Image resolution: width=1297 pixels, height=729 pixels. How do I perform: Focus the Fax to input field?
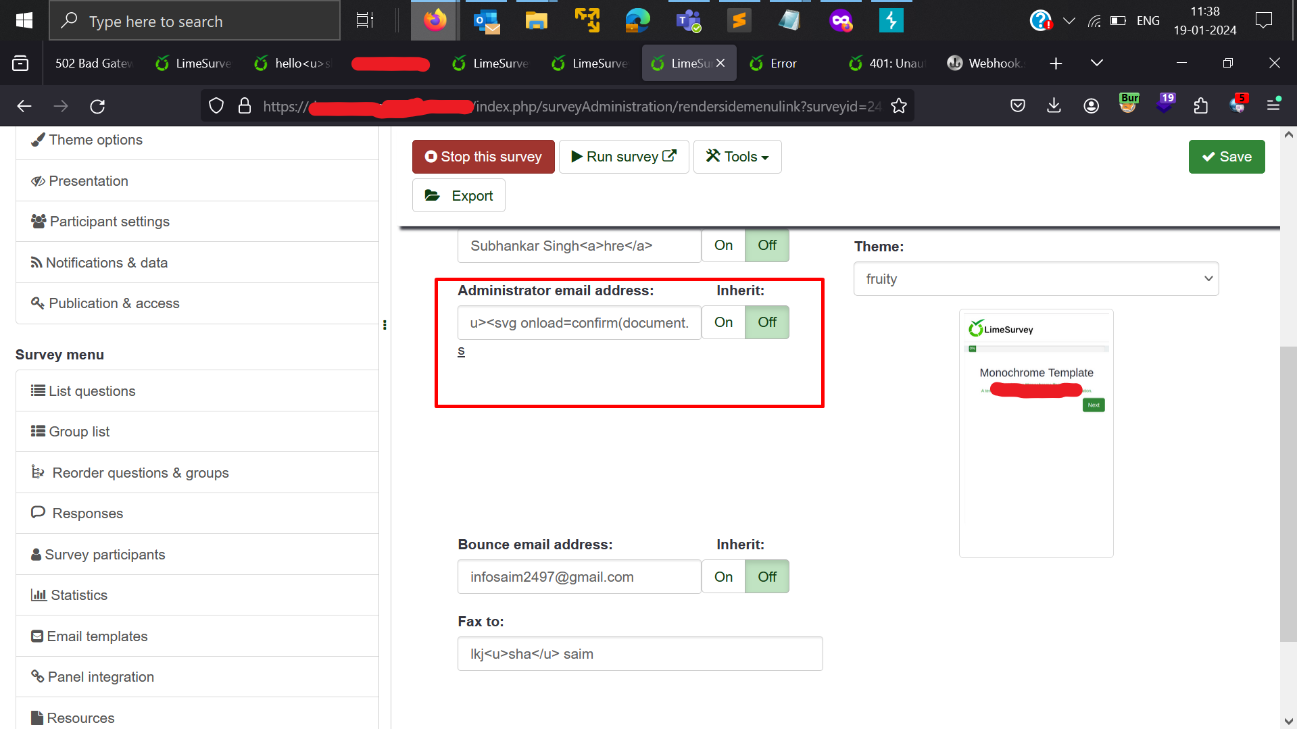(x=640, y=654)
